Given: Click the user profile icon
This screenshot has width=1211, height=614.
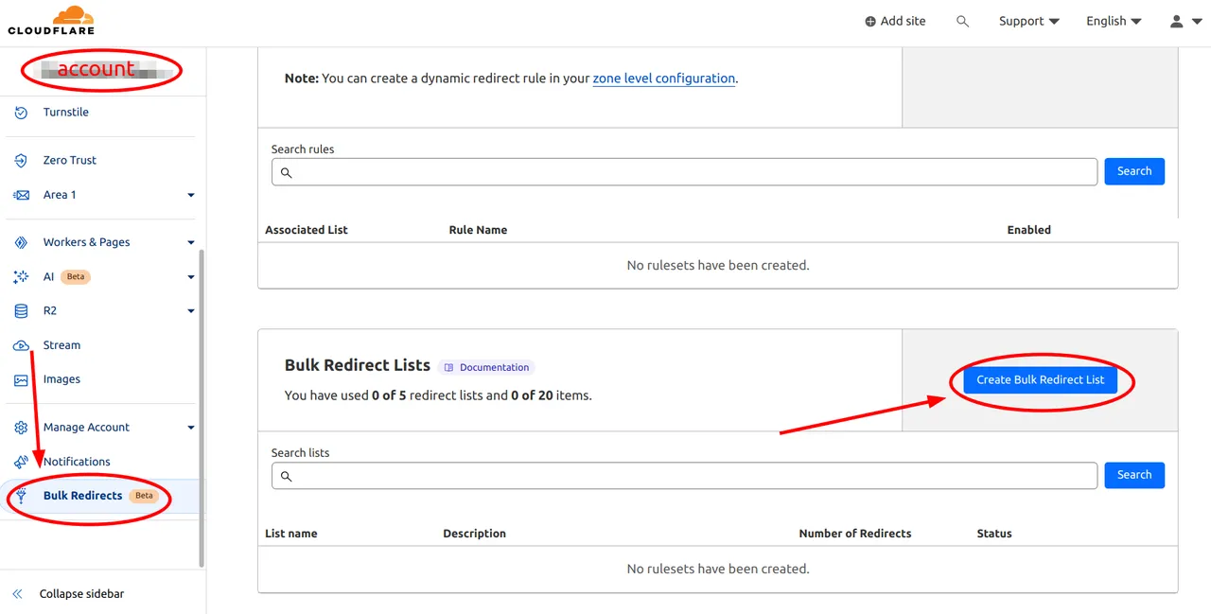Looking at the screenshot, I should tap(1177, 21).
